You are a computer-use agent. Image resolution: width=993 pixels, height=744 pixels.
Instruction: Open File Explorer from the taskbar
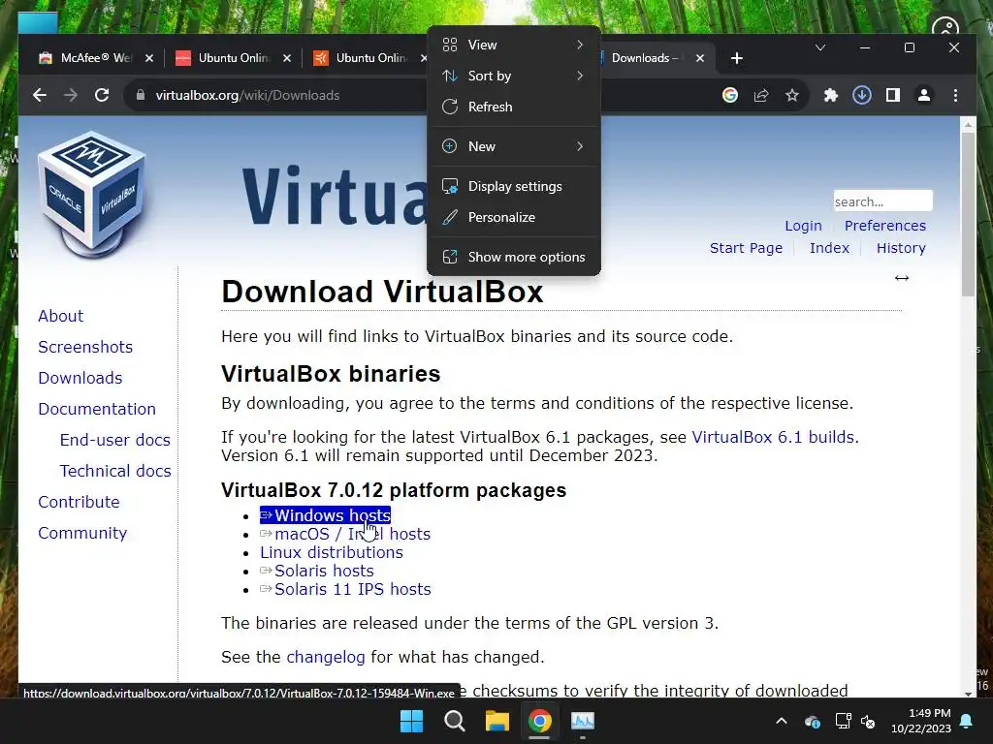[x=497, y=721]
